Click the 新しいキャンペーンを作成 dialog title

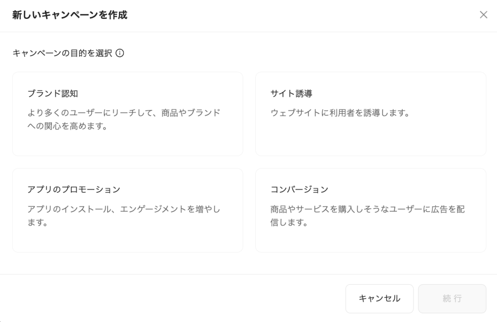tap(70, 15)
